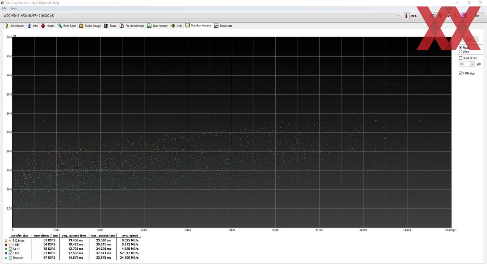Open the Info tab

[33, 26]
